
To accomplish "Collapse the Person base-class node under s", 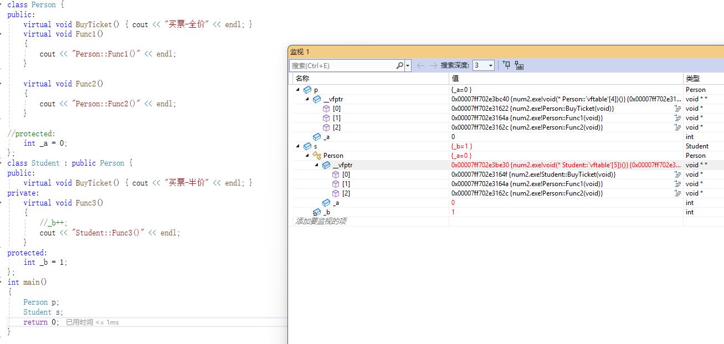I will [x=307, y=156].
